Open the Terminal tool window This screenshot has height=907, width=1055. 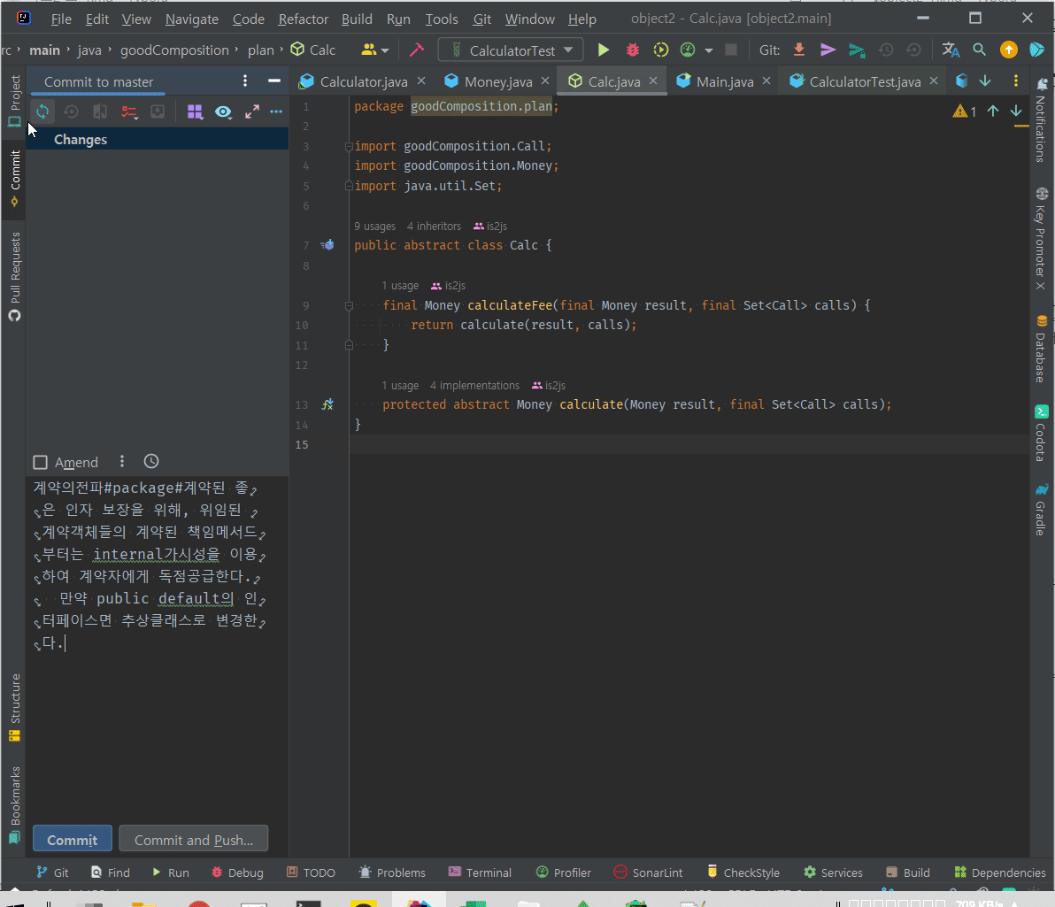point(480,872)
